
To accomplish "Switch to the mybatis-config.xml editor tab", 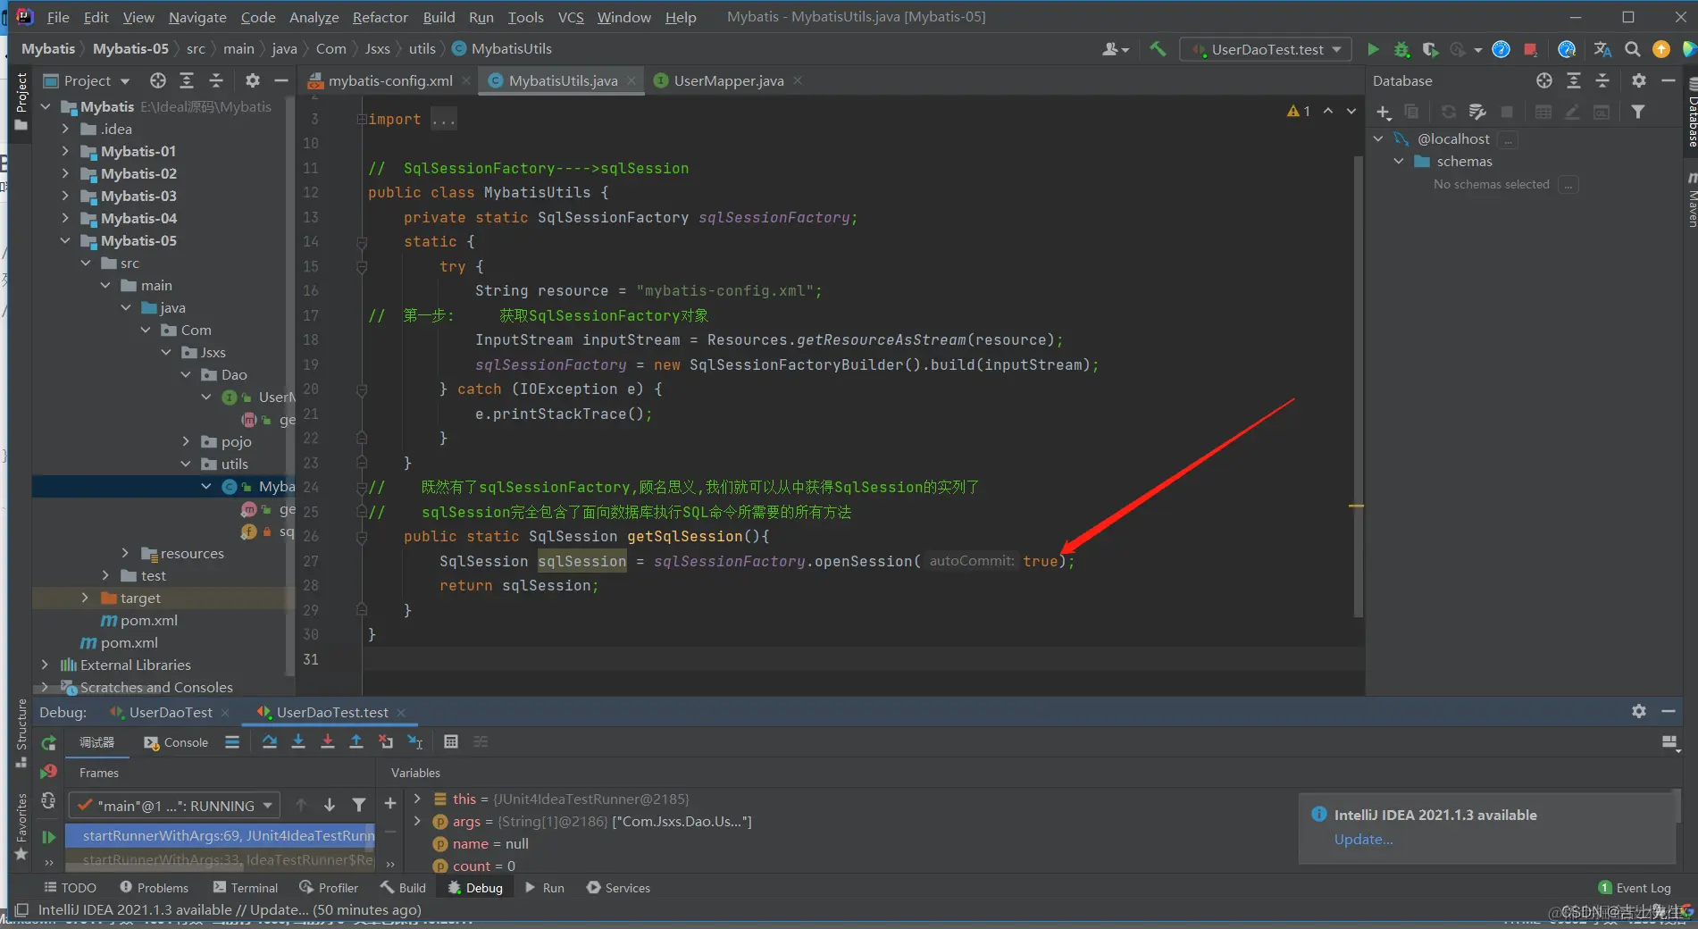I will [x=390, y=80].
